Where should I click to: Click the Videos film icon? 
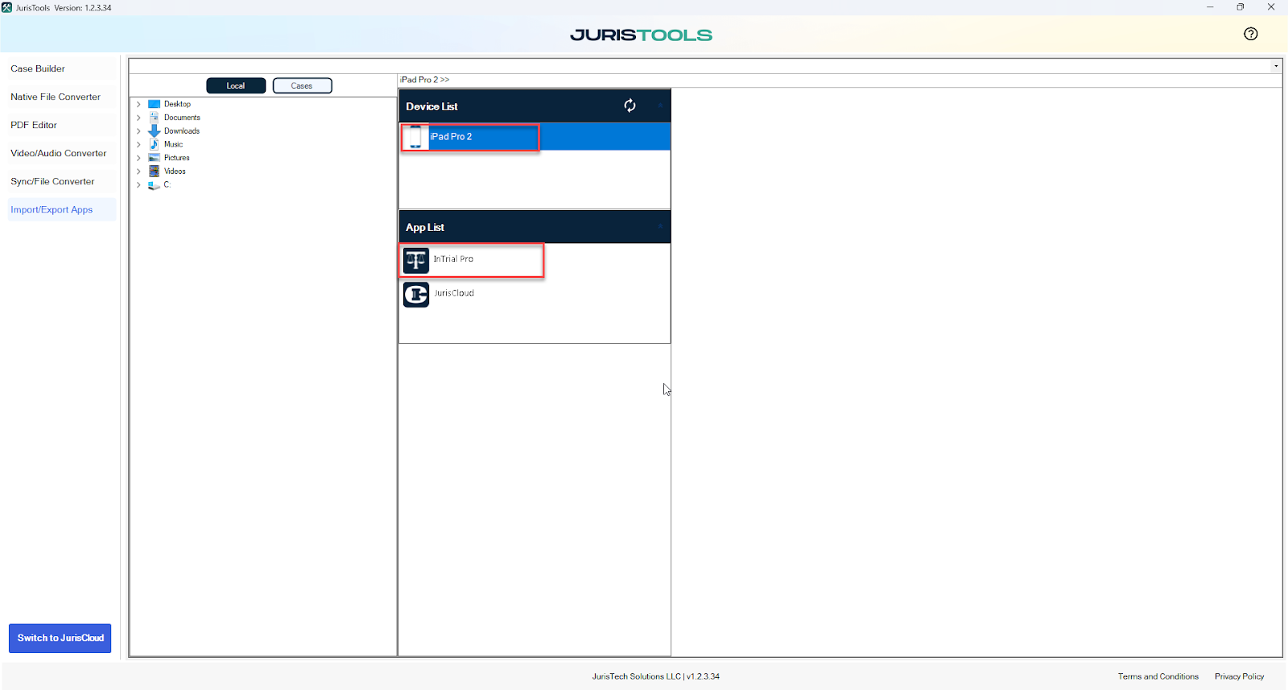(155, 171)
